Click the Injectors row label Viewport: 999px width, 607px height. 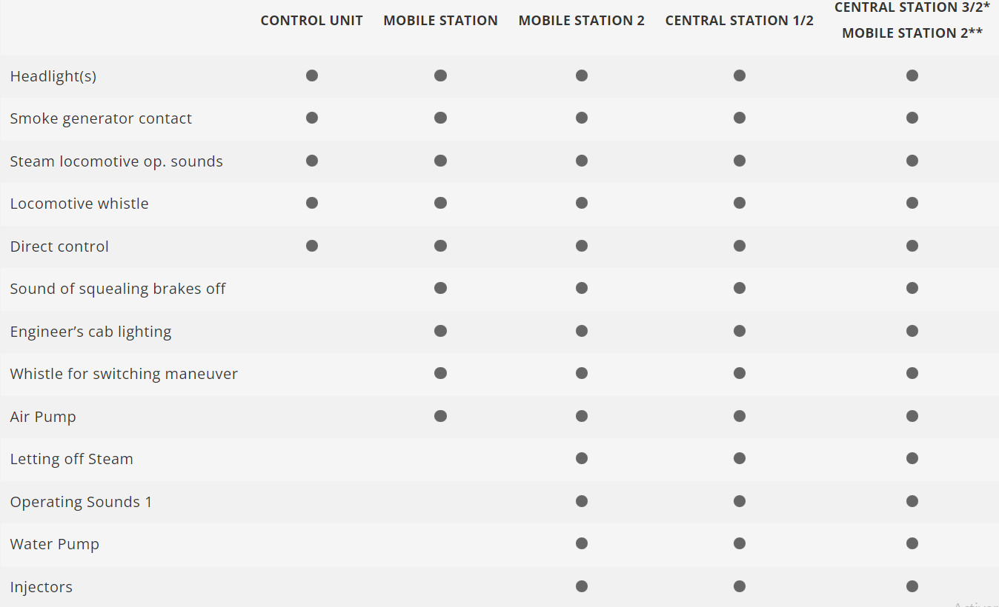coord(42,587)
